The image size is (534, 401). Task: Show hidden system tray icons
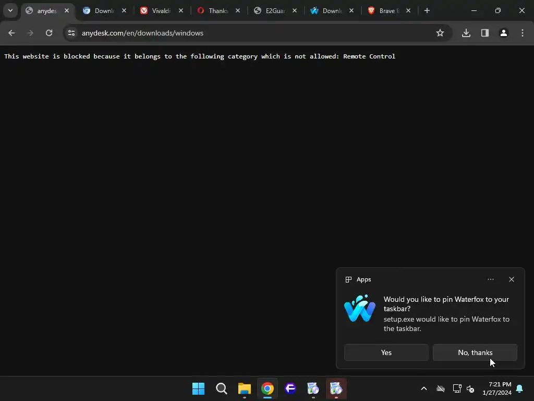[424, 388]
